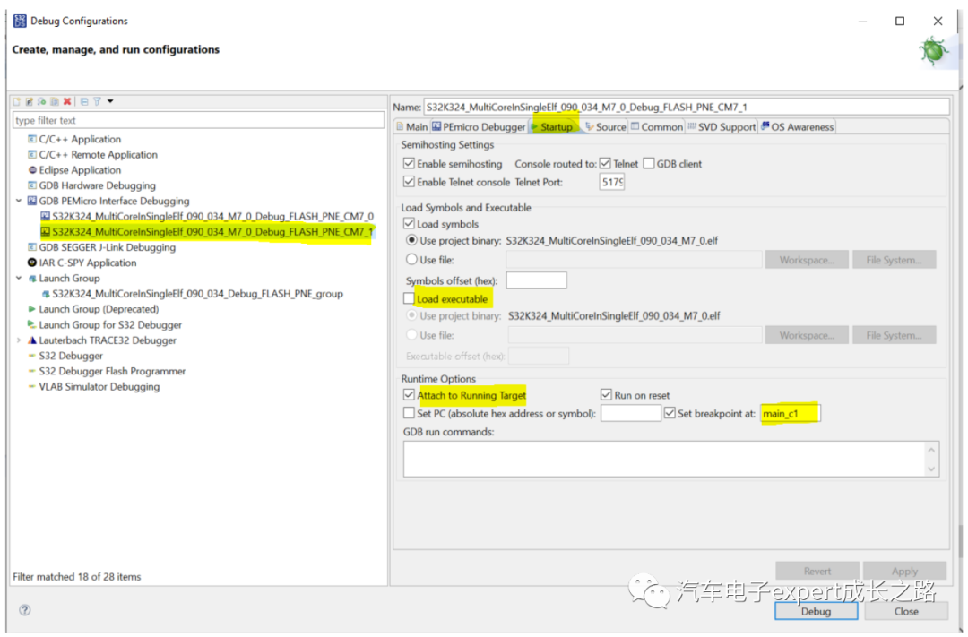Toggle the Telnet console routing checkbox
This screenshot has height=637, width=968.
click(606, 164)
